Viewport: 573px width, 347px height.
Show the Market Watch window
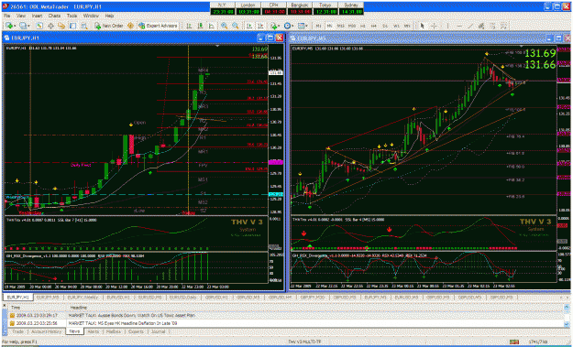pos(39,26)
